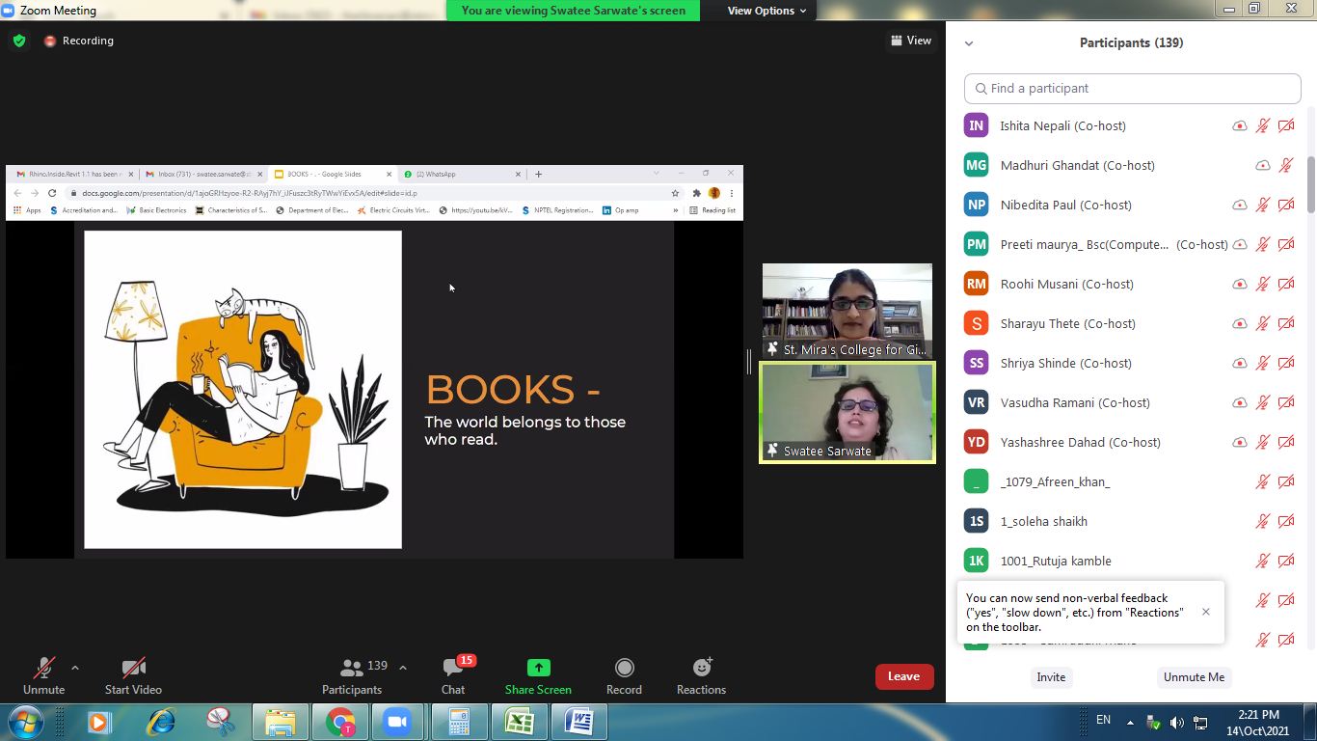Open Excel from the Windows taskbar

tap(520, 722)
